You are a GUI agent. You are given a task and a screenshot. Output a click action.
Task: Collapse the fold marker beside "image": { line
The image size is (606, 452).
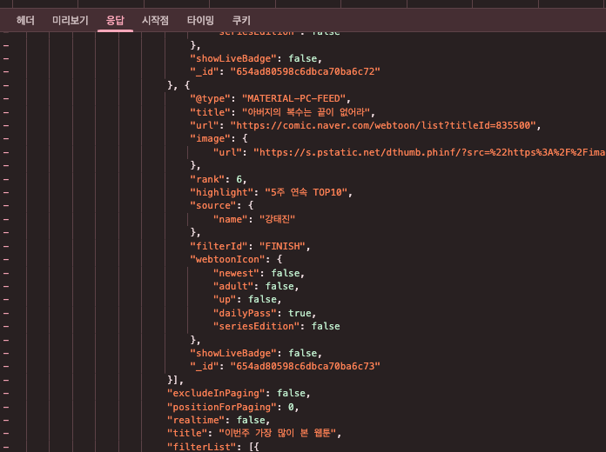[6, 138]
